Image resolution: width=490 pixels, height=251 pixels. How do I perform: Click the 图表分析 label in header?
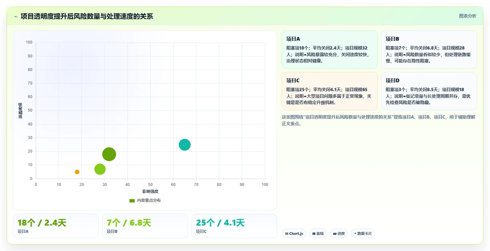coord(467,16)
